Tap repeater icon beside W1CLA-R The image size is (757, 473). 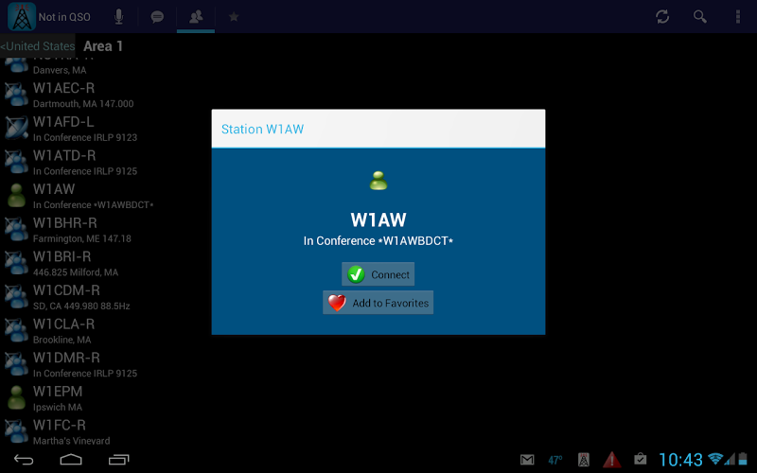(16, 330)
